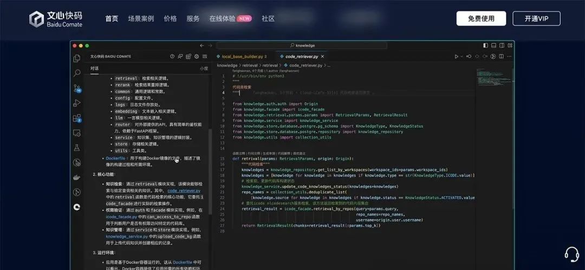Toggle the secondary sidebar layout button
The image size is (585, 270).
tap(501, 46)
